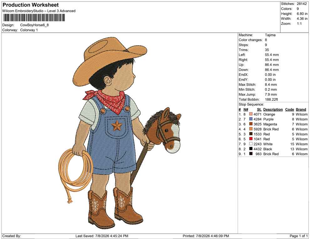Screen dimensions: 310x239
Task: Click the Created By label
Action: 12,236
